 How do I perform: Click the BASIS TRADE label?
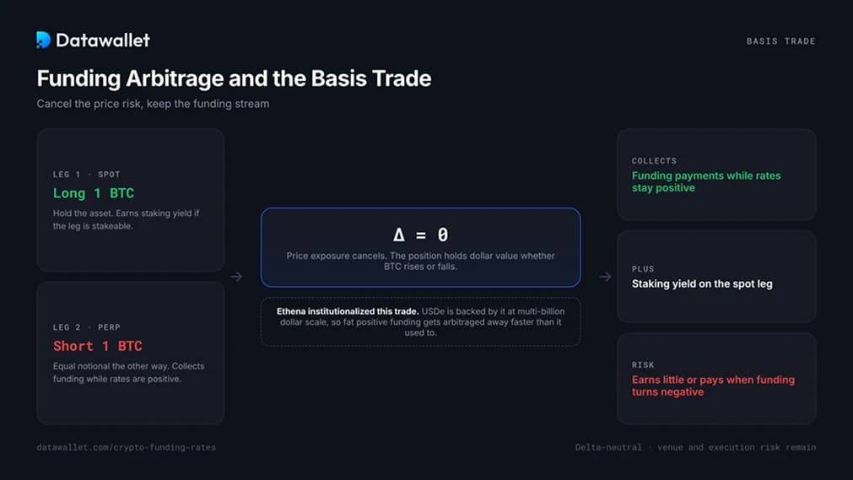(x=780, y=41)
